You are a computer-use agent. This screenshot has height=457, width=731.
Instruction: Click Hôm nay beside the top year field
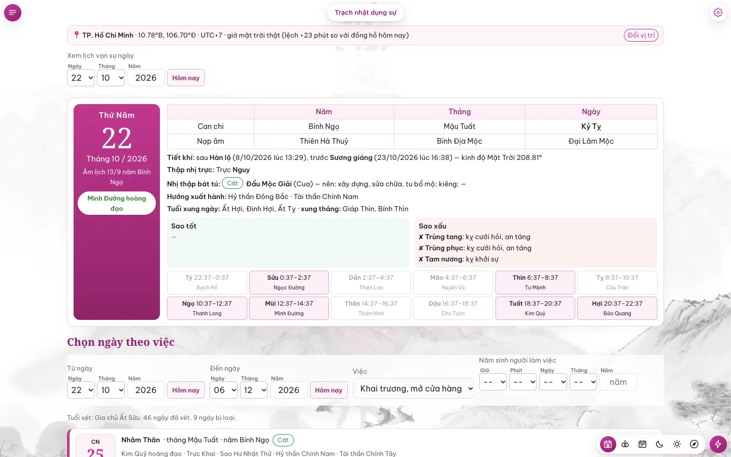(186, 78)
